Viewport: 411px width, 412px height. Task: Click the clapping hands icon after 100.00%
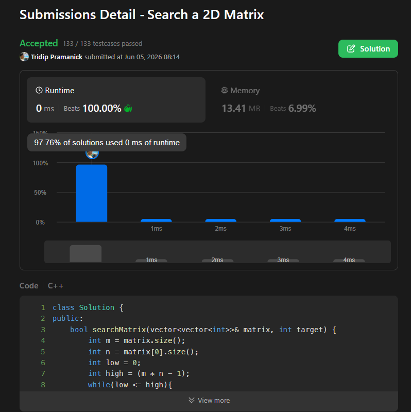(x=128, y=108)
